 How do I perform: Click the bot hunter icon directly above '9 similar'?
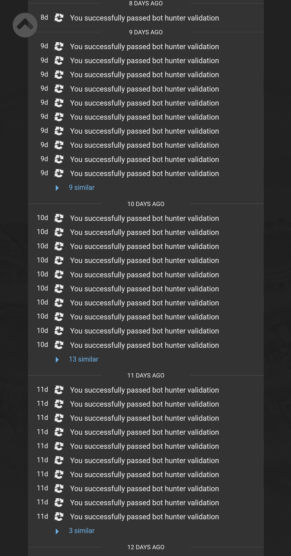point(59,173)
